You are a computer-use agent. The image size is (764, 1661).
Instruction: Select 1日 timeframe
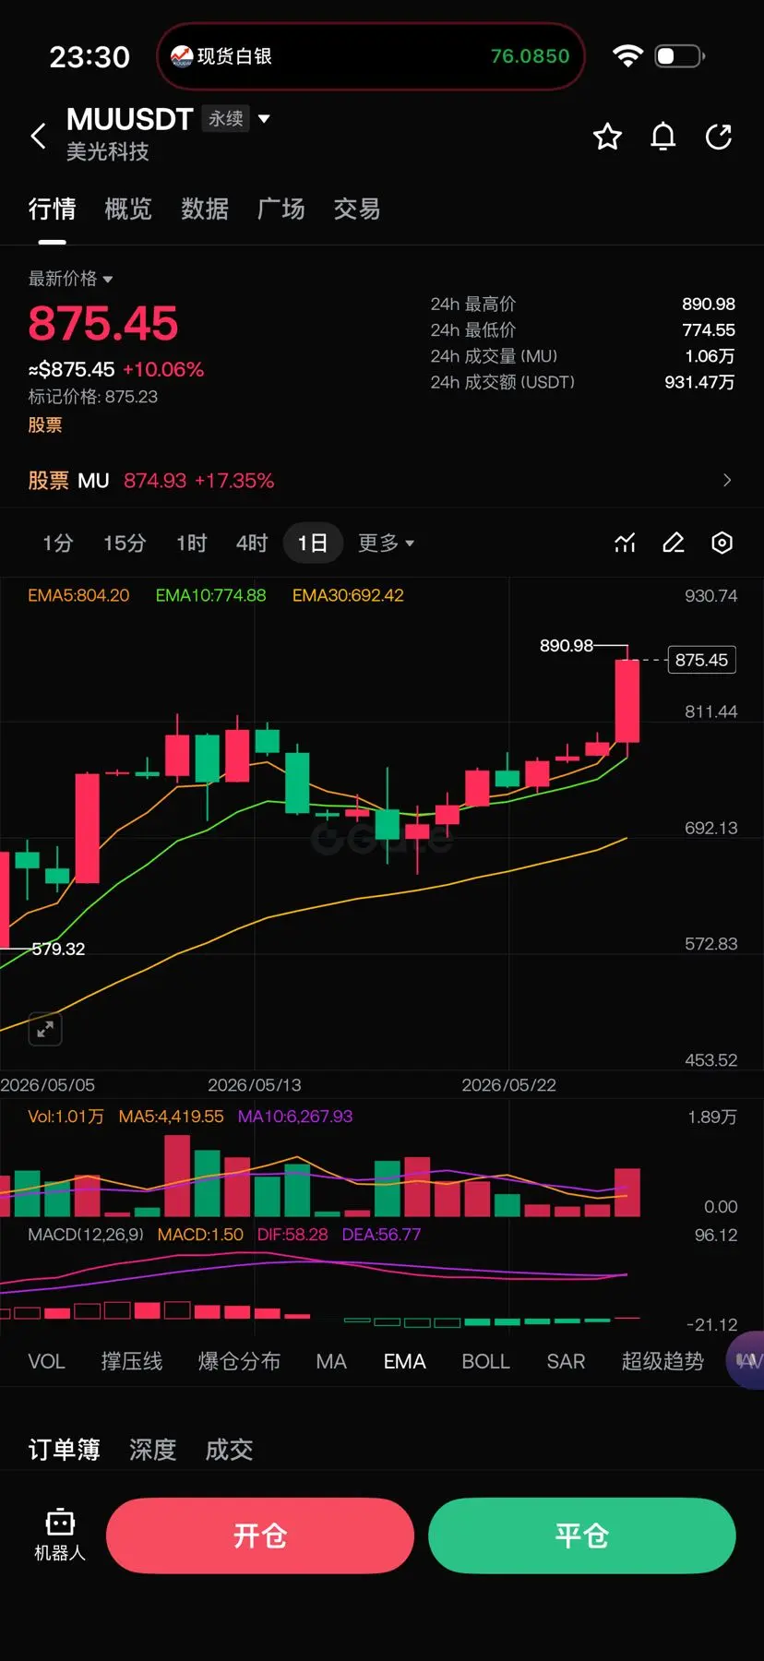pyautogui.click(x=313, y=543)
